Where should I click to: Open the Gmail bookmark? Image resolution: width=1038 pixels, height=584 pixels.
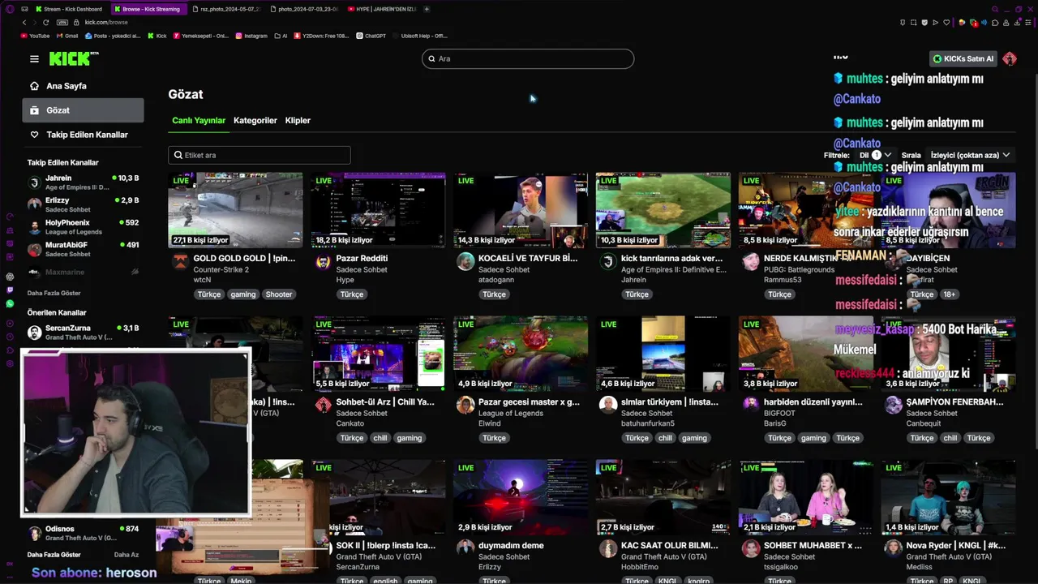(67, 36)
